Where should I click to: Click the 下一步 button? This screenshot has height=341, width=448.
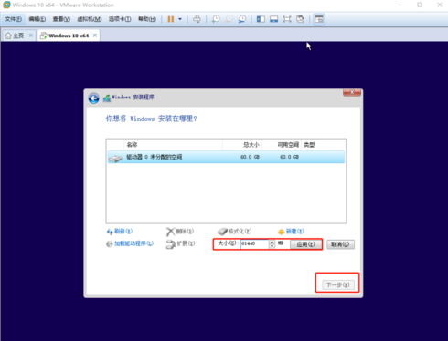(x=338, y=284)
